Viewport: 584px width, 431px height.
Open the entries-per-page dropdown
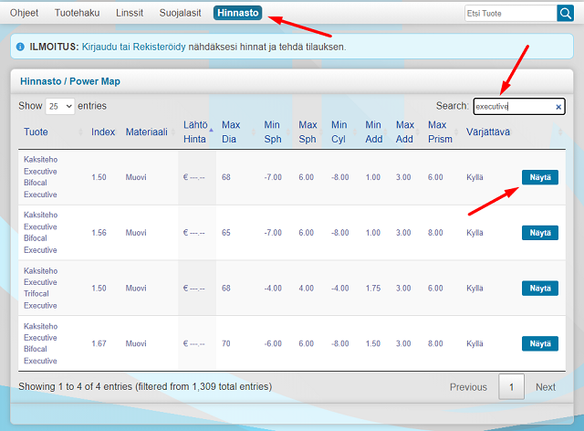pyautogui.click(x=60, y=107)
